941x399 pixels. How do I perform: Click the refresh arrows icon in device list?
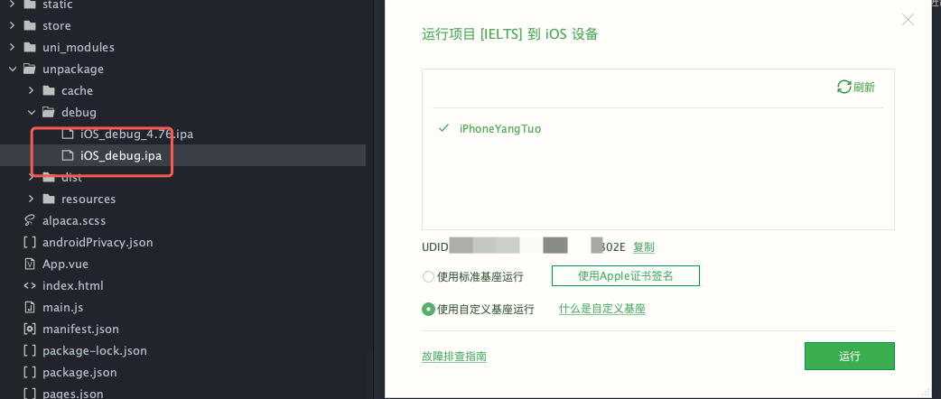coord(843,87)
